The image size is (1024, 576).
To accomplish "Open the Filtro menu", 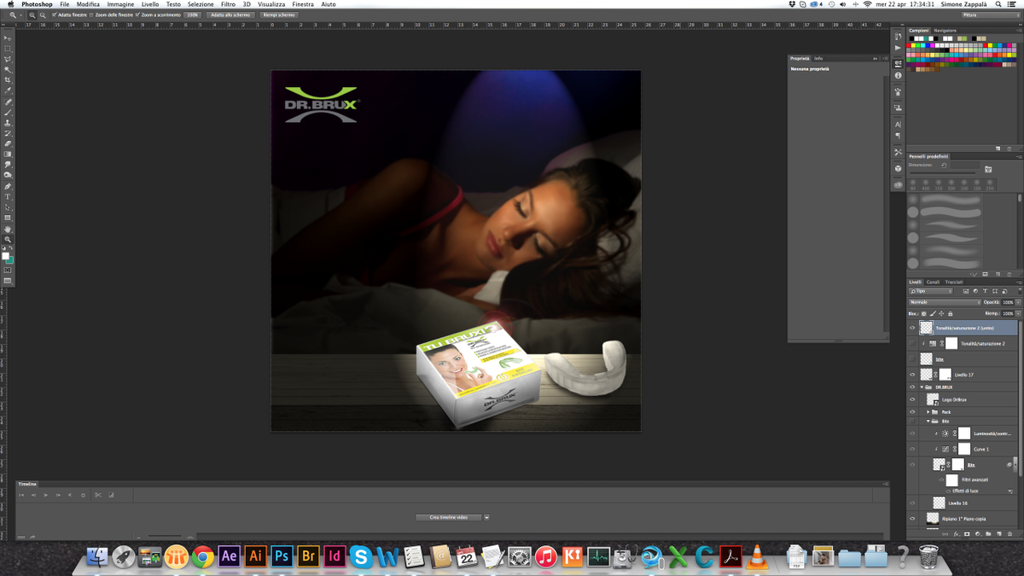I will (228, 4).
